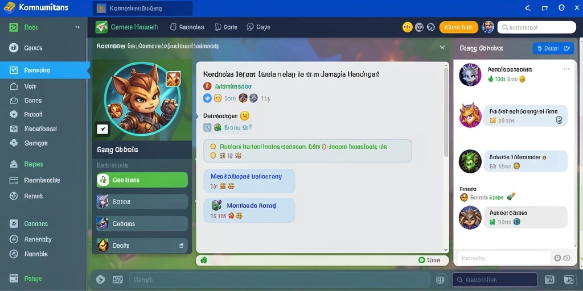This screenshot has width=583, height=291.
Task: Click the down arrow of chat scrollbar
Action: (x=446, y=250)
